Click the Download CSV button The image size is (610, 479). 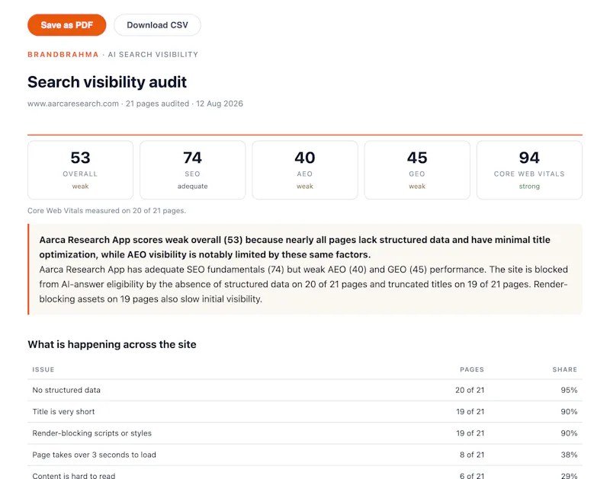coord(157,25)
